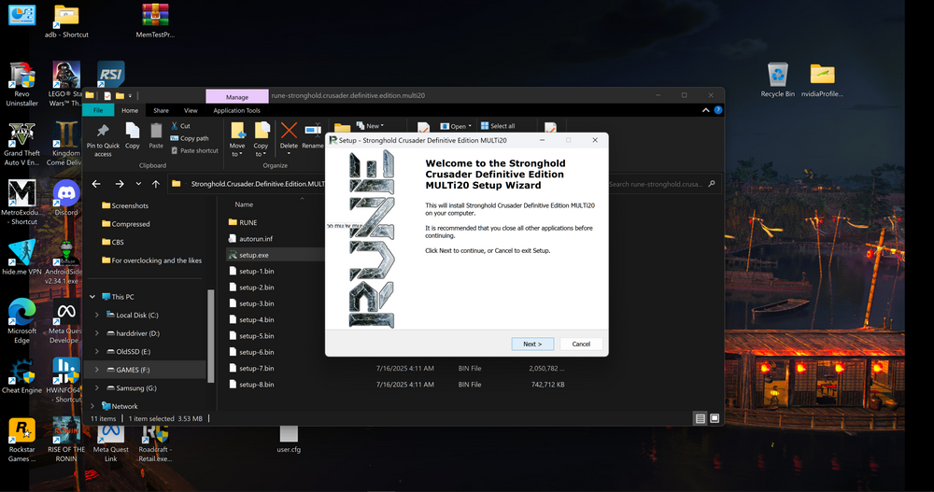Click the Manage contextual tab
The height and width of the screenshot is (492, 934).
coord(237,96)
